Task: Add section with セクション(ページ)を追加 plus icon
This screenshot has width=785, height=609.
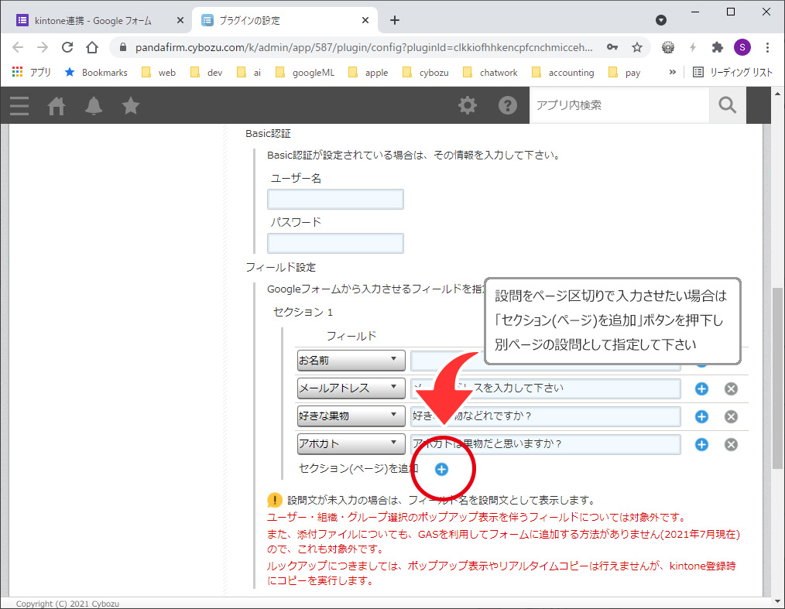Action: coord(441,469)
